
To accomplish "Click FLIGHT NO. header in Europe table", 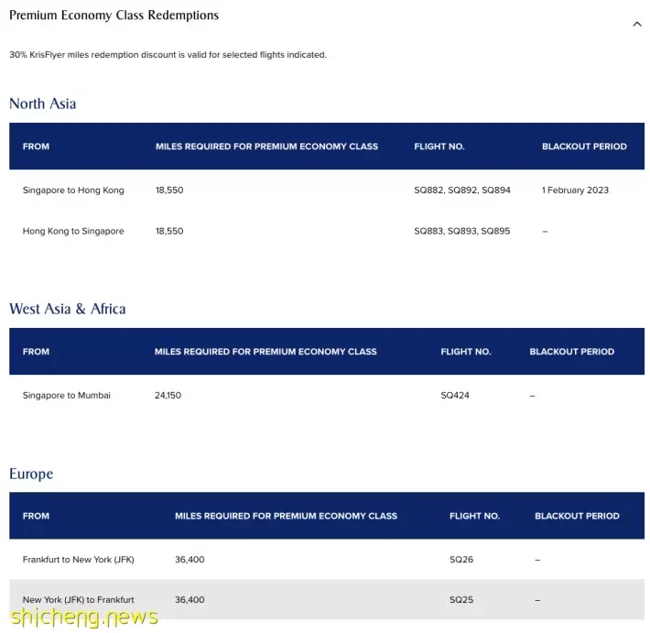I will pyautogui.click(x=474, y=516).
